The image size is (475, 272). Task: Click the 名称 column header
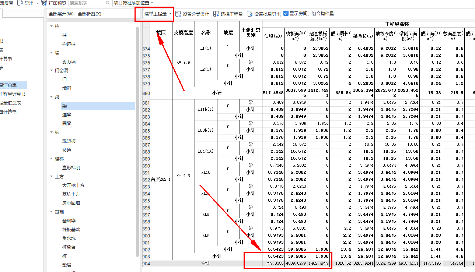(x=206, y=32)
